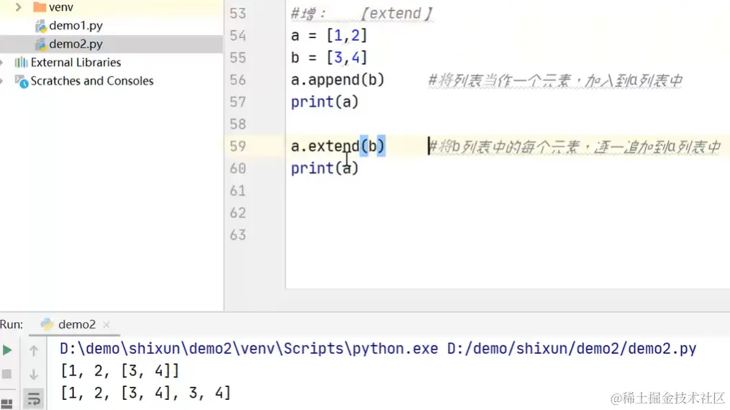Click gutter line number 59
This screenshot has width=730, height=410.
point(237,147)
